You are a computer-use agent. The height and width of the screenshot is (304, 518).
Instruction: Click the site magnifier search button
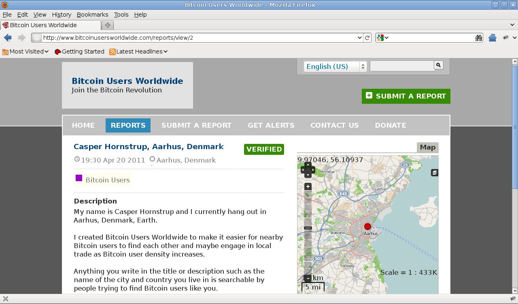coord(439,65)
